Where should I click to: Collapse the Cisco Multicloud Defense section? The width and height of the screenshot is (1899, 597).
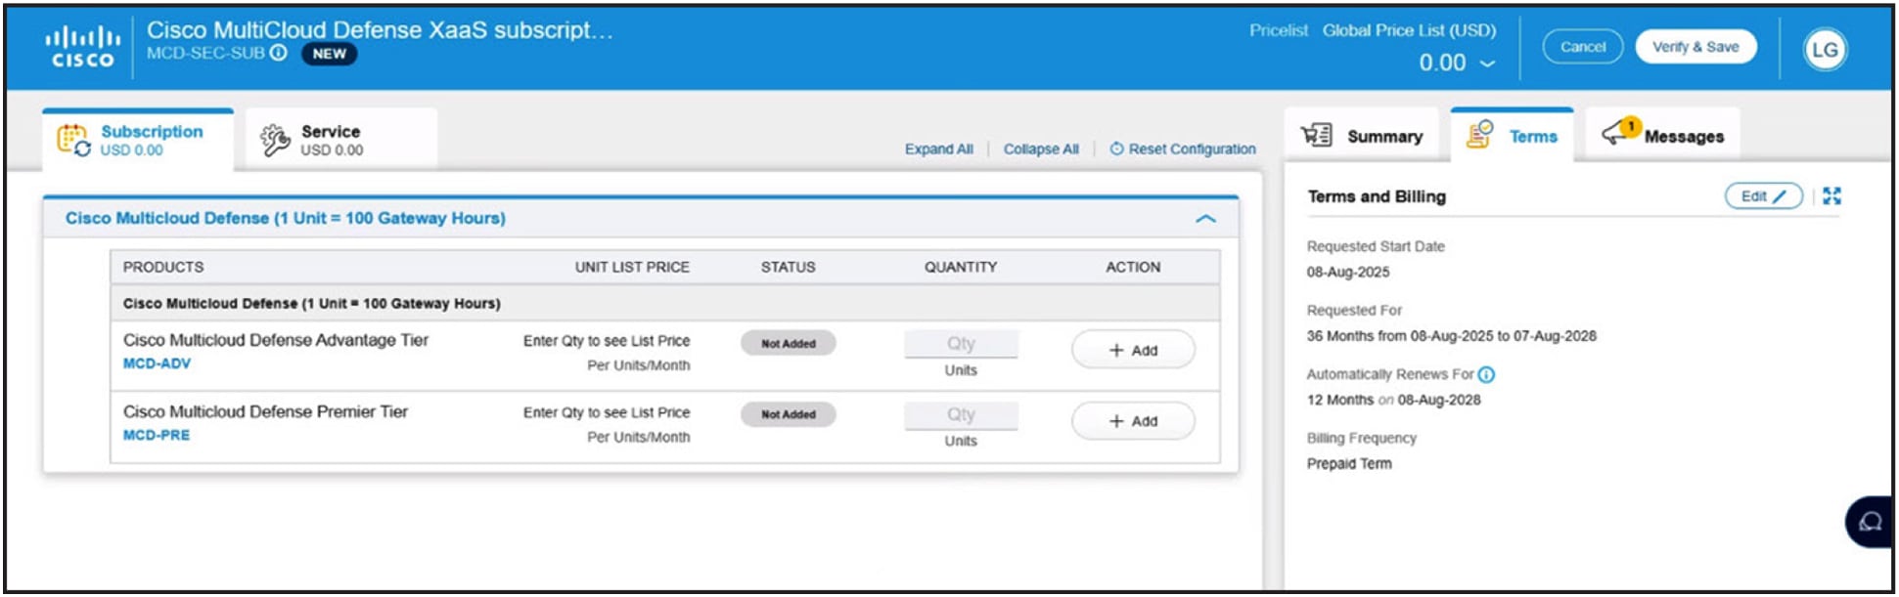coord(1205,219)
